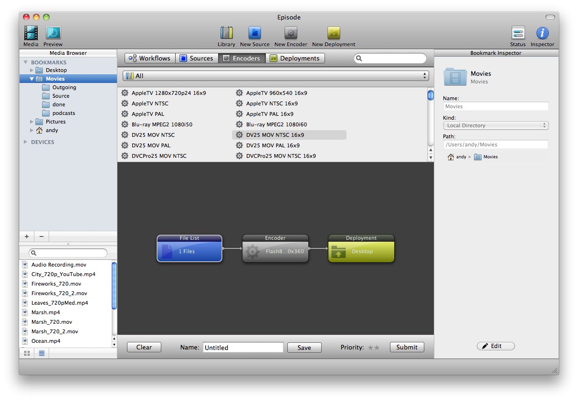Image resolution: width=578 pixels, height=401 pixels.
Task: Click the workflow Name text field
Action: point(242,348)
